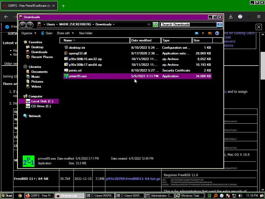The height and width of the screenshot is (199, 265).
Task: Run the Search Downloads magnifier button
Action: click(220, 25)
